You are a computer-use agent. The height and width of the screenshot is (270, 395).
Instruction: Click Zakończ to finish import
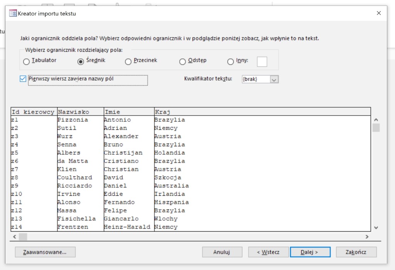click(x=356, y=252)
